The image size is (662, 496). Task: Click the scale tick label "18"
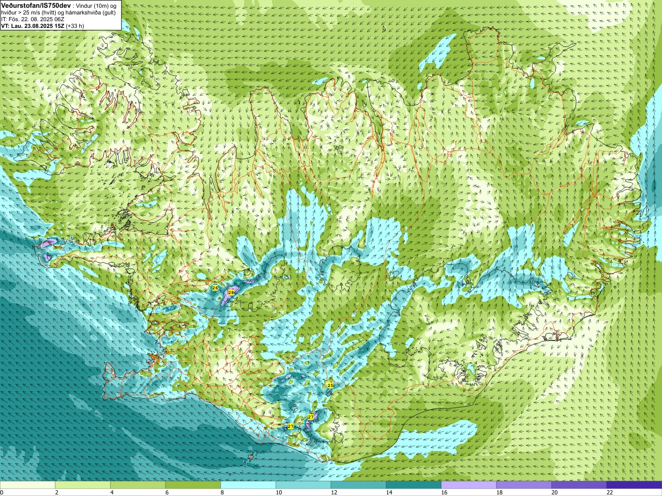click(500, 493)
